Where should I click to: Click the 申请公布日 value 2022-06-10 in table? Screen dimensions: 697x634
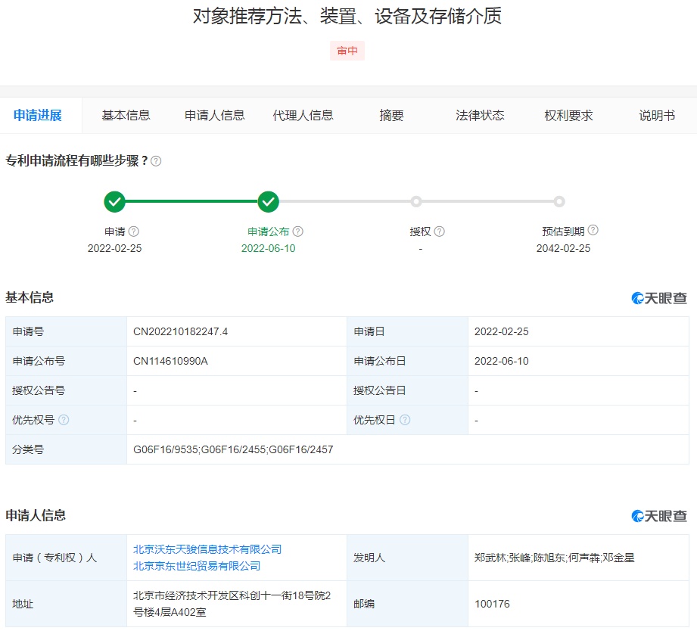tap(502, 361)
